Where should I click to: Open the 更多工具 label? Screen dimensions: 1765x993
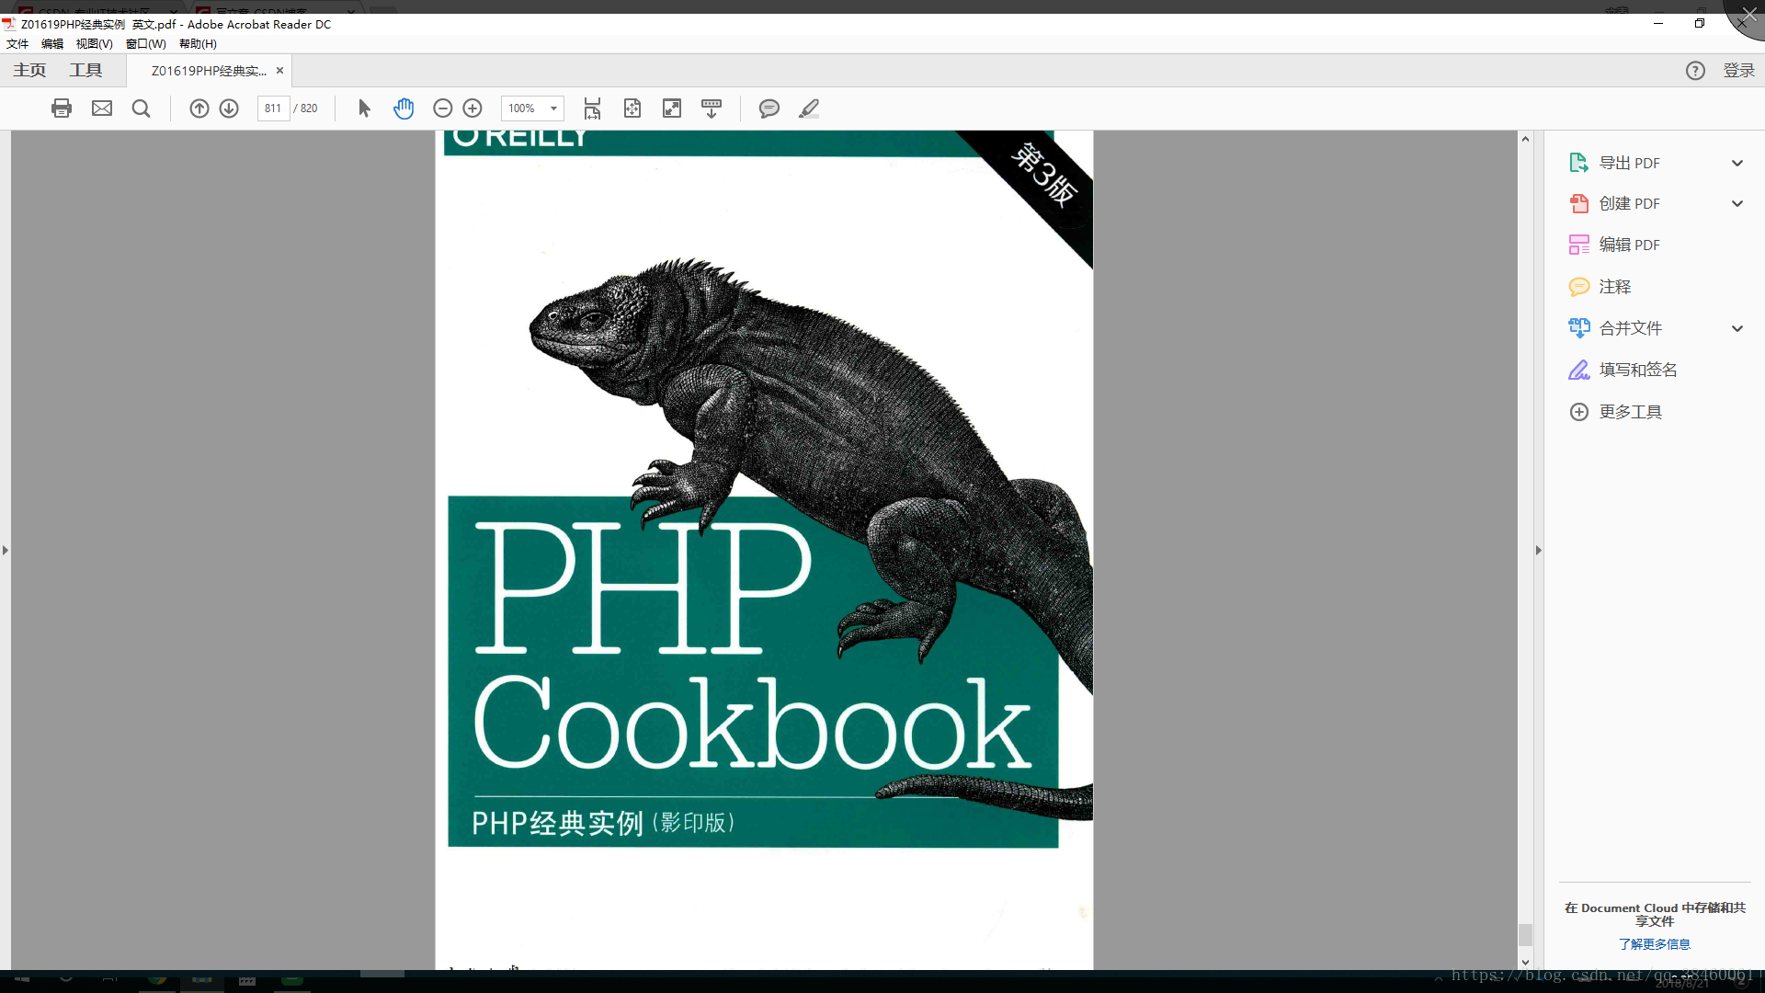[x=1630, y=412]
